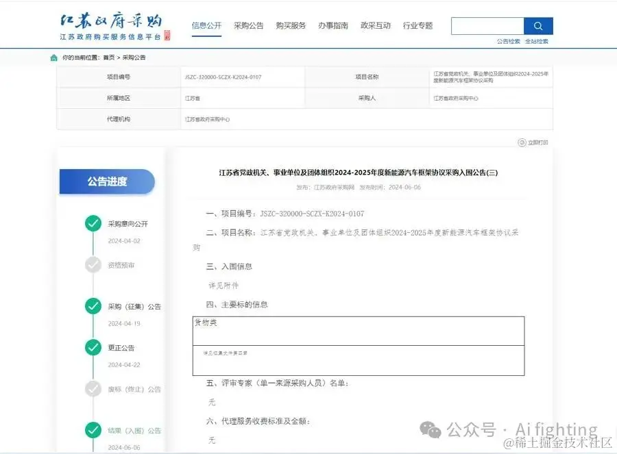Click the gray 资格预审 progress circle
Screen dimensions: 617x454
93,265
